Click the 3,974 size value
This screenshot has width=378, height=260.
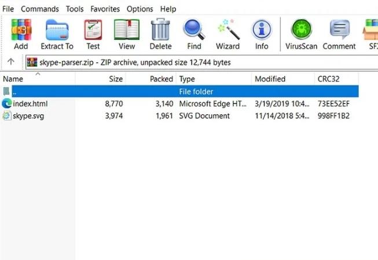(x=114, y=116)
